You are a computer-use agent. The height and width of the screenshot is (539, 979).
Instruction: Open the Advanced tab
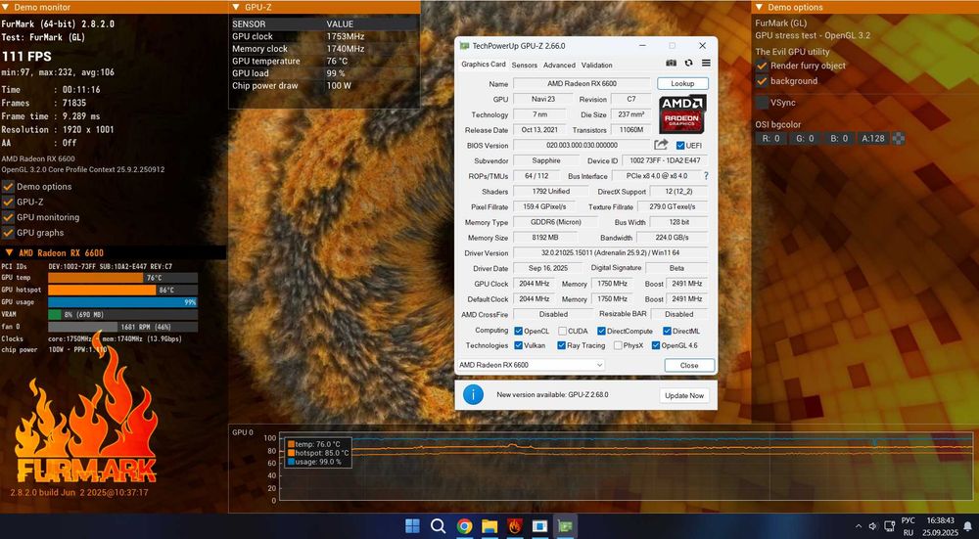559,65
